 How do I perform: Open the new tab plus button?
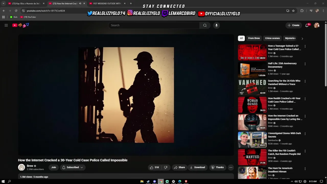(131, 4)
